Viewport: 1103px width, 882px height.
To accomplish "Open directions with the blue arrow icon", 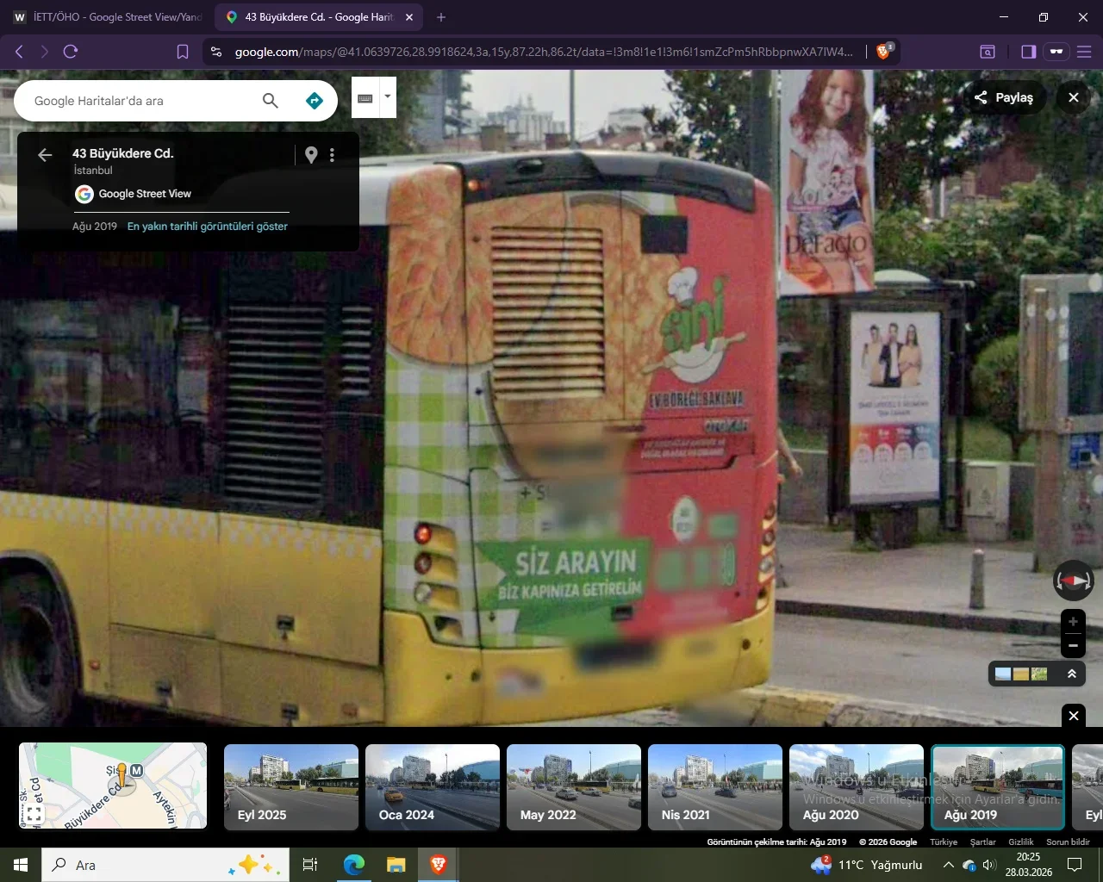I will point(315,101).
